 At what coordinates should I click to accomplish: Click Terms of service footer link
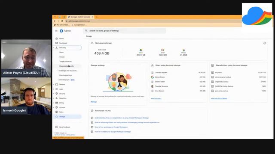[x=60, y=135]
